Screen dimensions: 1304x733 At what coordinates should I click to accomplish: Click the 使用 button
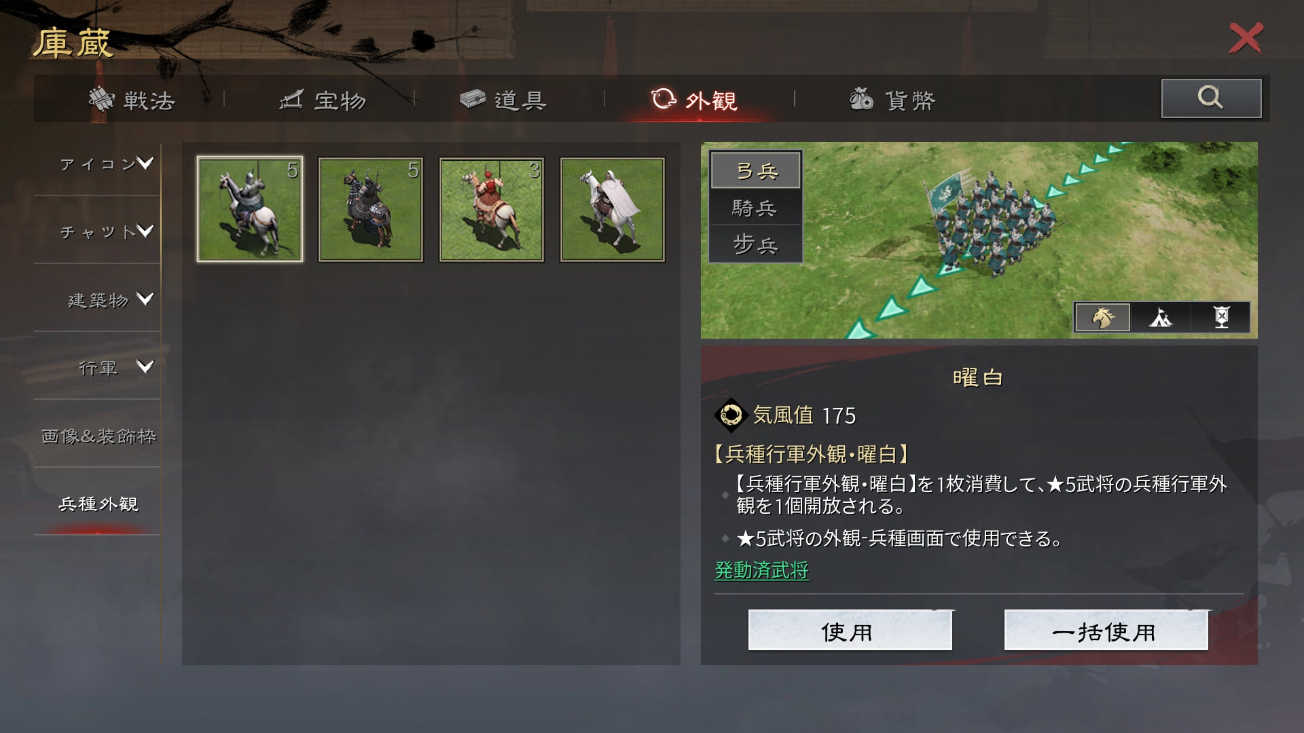coord(850,631)
